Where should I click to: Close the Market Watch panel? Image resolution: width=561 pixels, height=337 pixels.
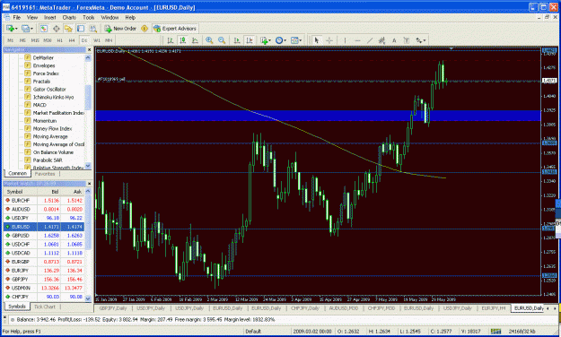[x=89, y=184]
